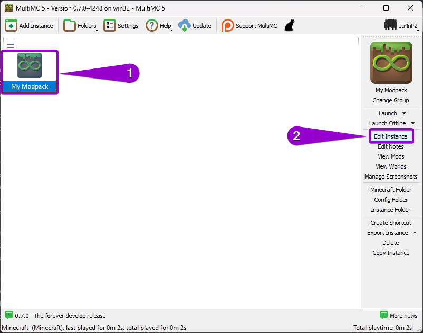Click Change Group
Viewport: 423px width, 333px height.
click(391, 100)
